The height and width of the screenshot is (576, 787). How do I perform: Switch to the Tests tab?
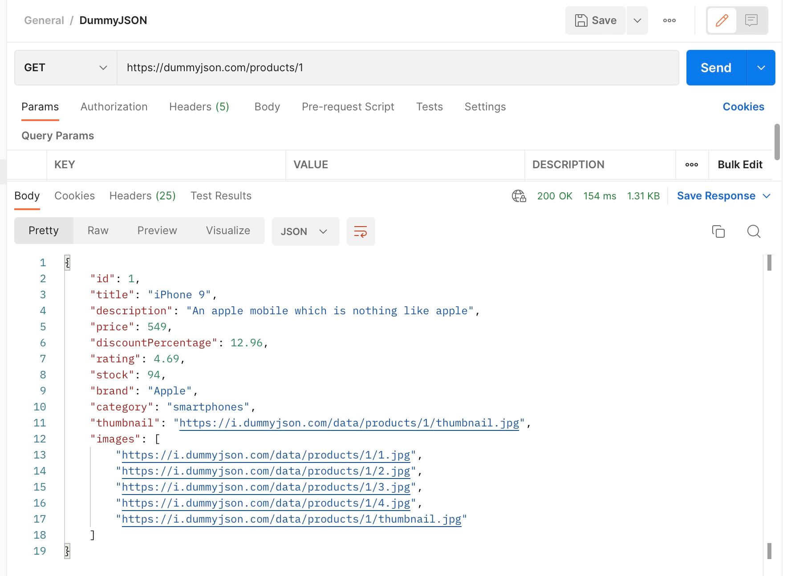tap(430, 107)
